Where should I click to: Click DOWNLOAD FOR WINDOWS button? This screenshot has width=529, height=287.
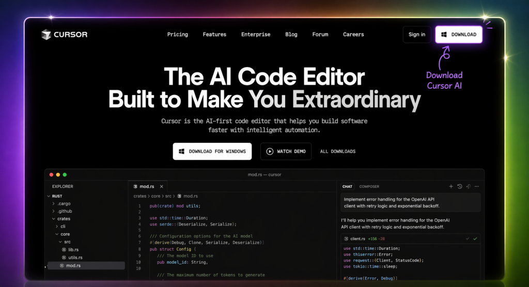point(212,151)
